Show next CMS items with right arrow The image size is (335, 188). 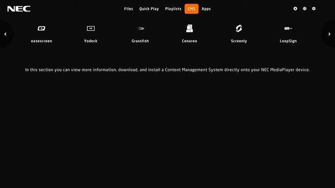pyautogui.click(x=329, y=34)
